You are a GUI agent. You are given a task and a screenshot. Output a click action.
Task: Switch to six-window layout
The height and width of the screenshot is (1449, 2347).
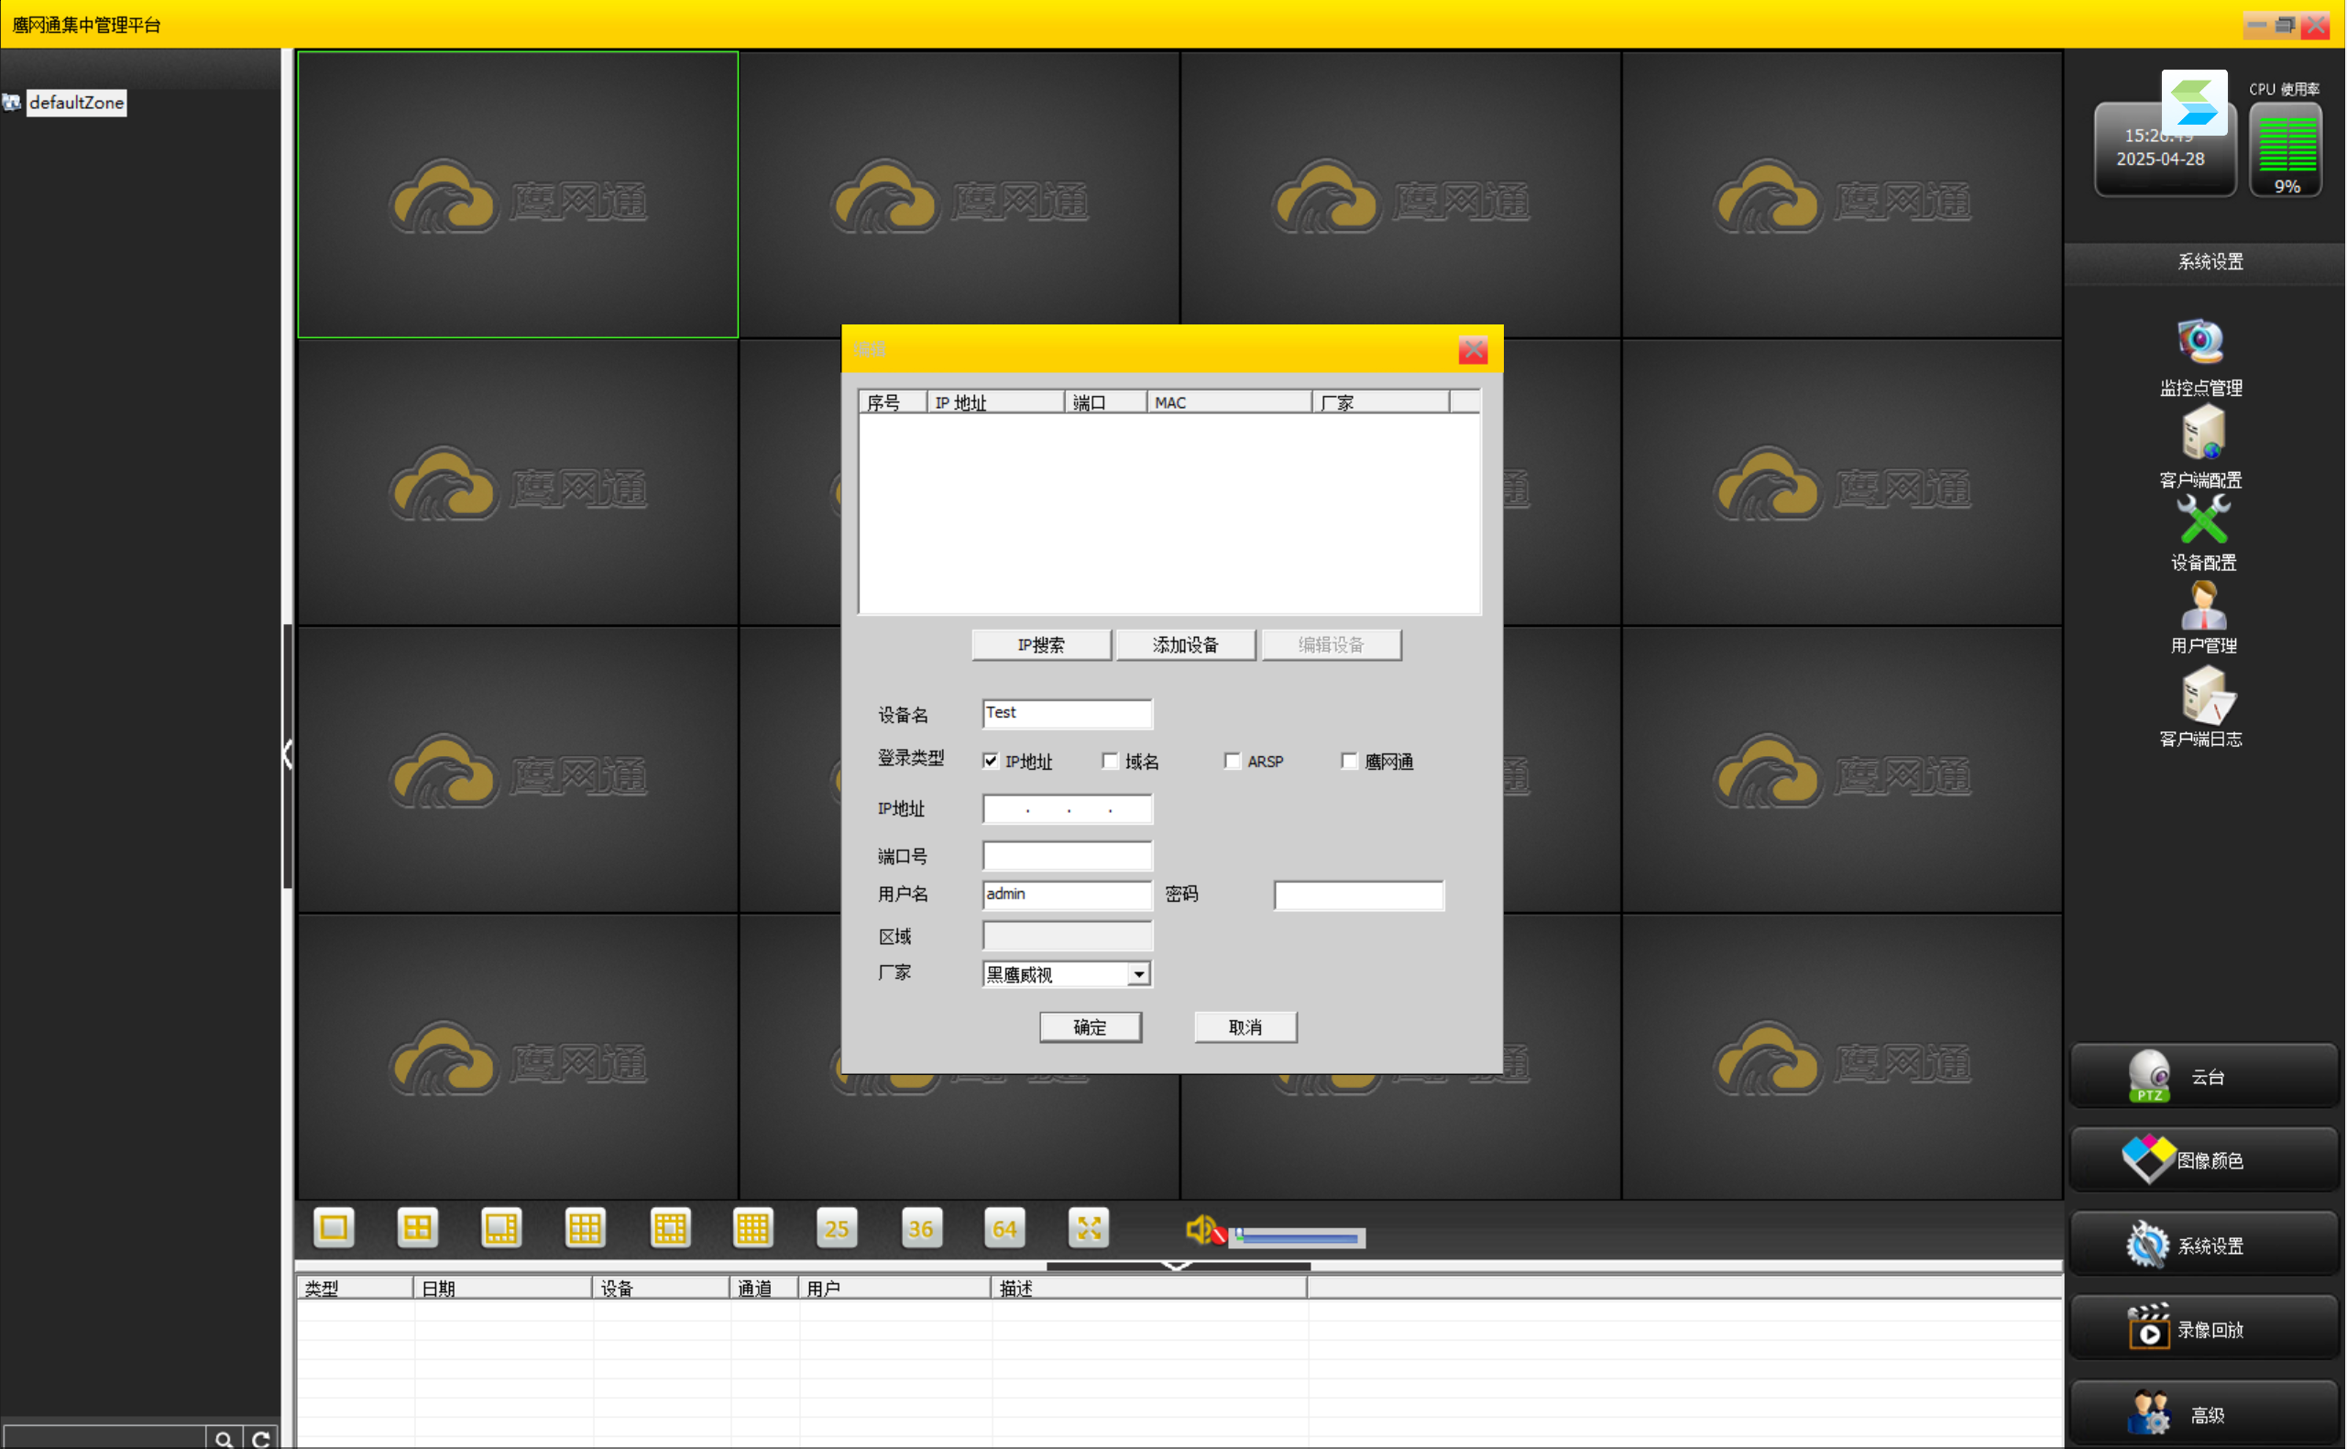[501, 1227]
